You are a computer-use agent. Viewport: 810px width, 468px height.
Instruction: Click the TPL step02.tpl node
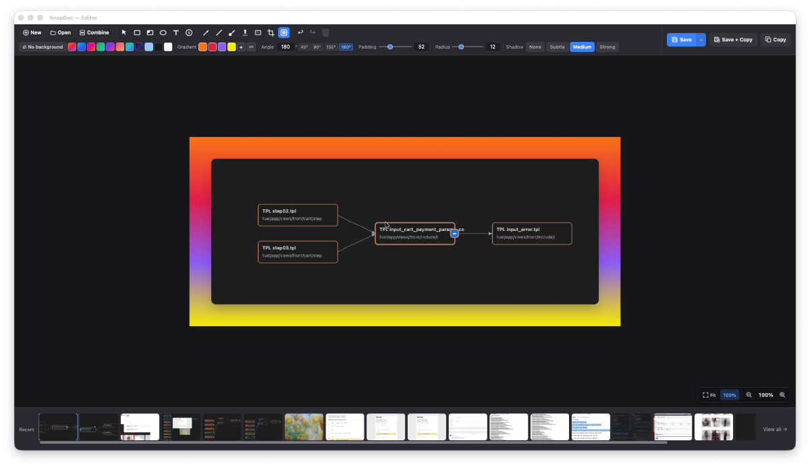point(298,215)
